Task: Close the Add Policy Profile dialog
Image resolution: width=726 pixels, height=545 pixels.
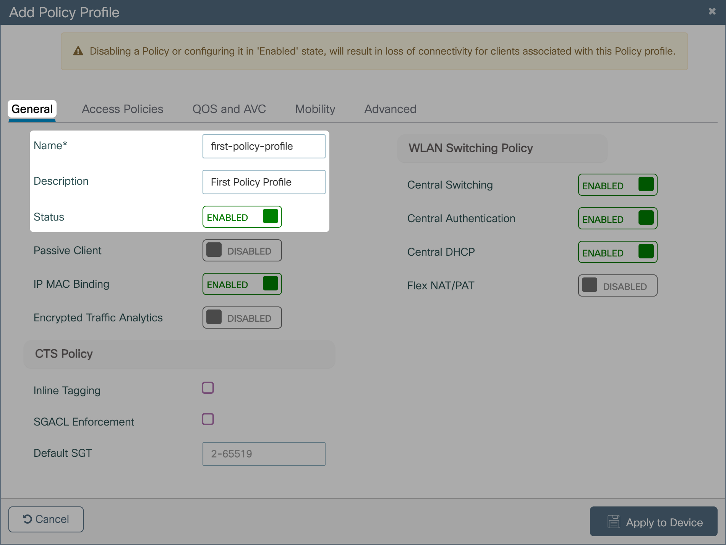Action: (x=712, y=11)
